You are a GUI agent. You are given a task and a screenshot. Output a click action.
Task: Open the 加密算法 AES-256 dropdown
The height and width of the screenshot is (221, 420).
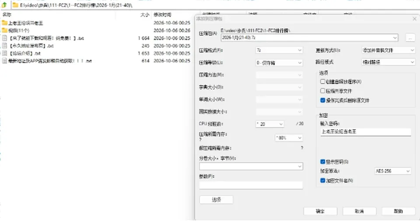point(393,171)
